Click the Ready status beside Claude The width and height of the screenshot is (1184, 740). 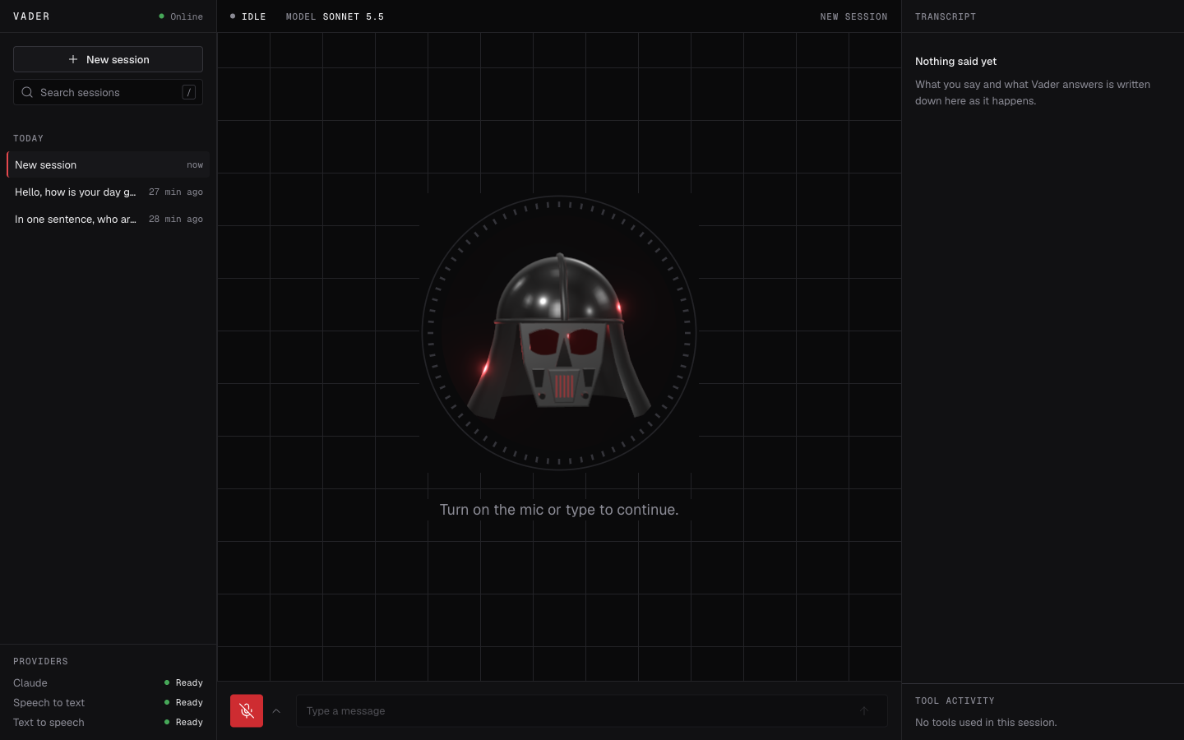click(183, 682)
